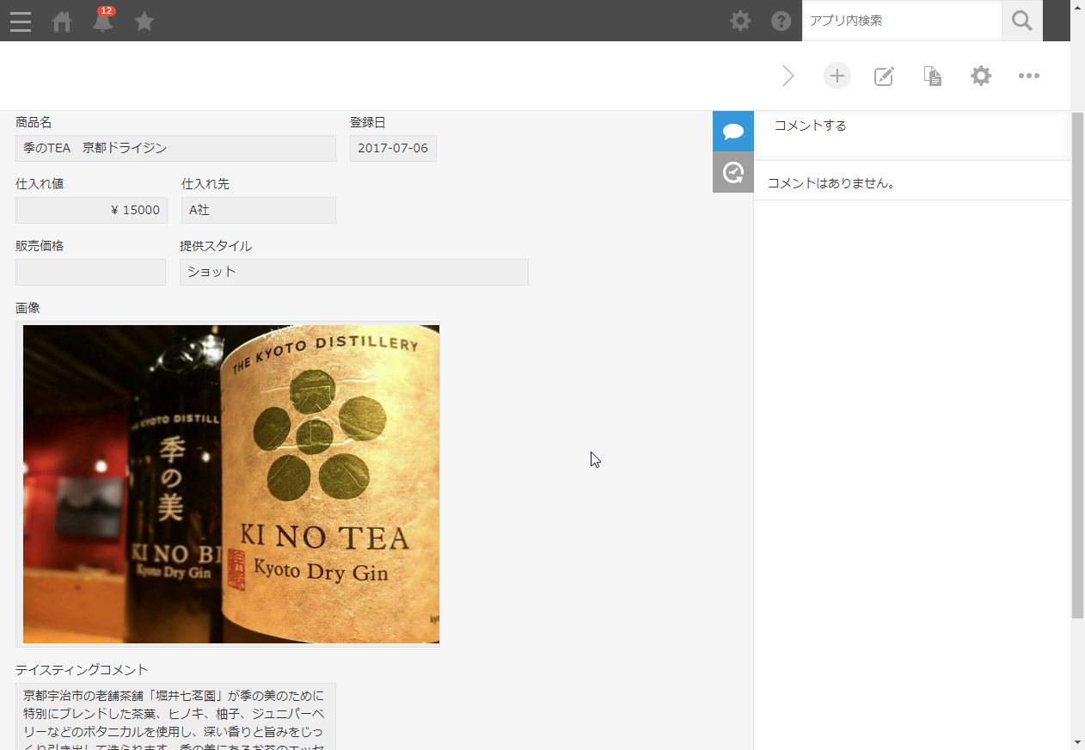
Task: Open the help question mark icon
Action: tap(782, 21)
